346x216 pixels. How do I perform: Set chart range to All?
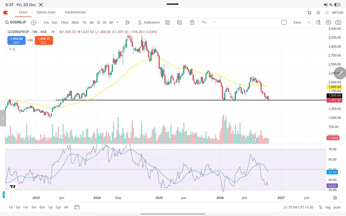click(66, 207)
